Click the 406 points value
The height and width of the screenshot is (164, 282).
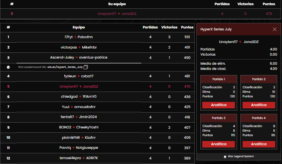pyautogui.click(x=187, y=137)
